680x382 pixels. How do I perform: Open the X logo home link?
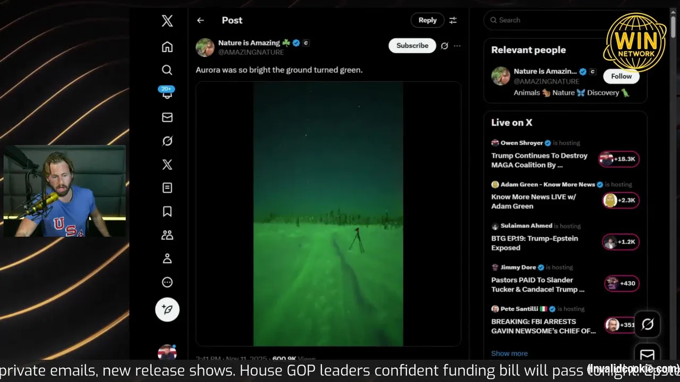coord(167,21)
